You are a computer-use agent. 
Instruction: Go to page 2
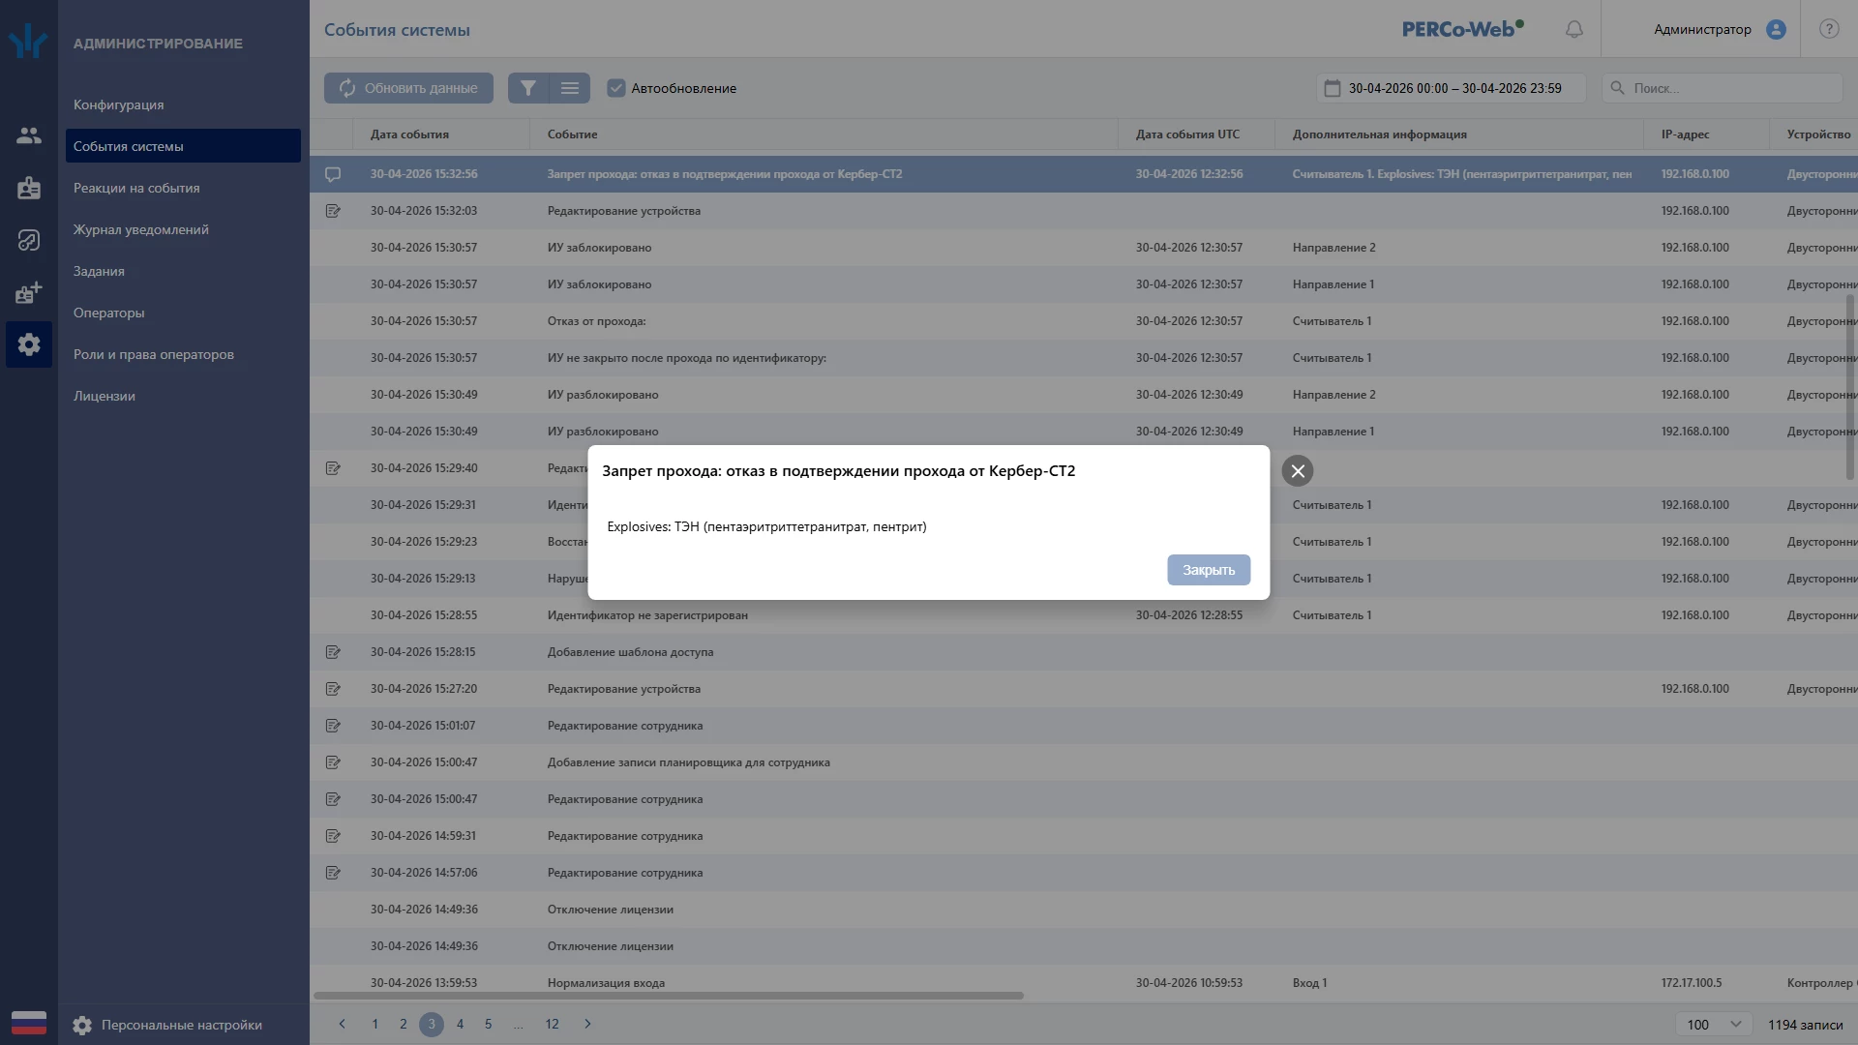click(404, 1024)
